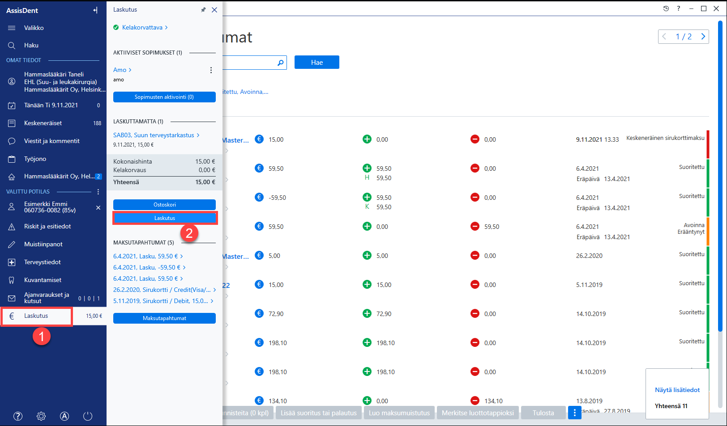The width and height of the screenshot is (727, 426).
Task: Pin the Laskutus panel
Action: tap(203, 10)
